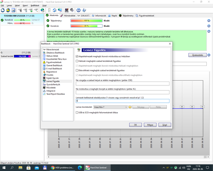
Task: Open the Beállítások menu
Action: [35, 5]
